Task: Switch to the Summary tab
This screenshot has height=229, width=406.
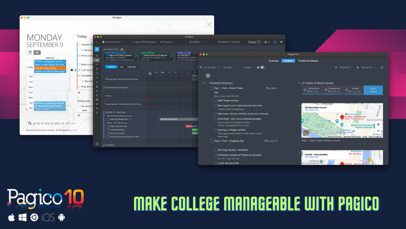Action: click(273, 61)
